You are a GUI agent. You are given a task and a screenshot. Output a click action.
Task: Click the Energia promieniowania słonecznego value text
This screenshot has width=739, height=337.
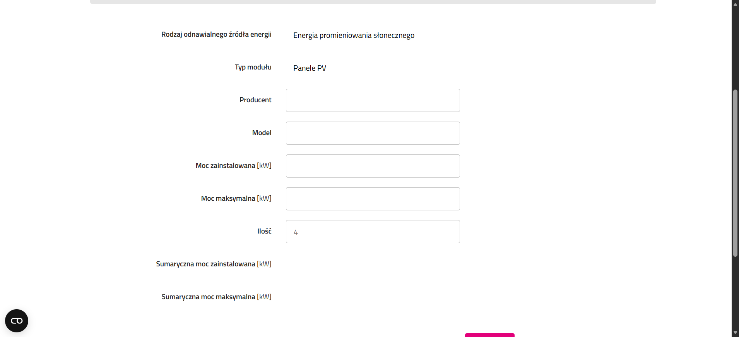(x=354, y=36)
